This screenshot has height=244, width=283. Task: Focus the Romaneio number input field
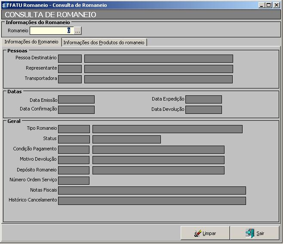50,31
